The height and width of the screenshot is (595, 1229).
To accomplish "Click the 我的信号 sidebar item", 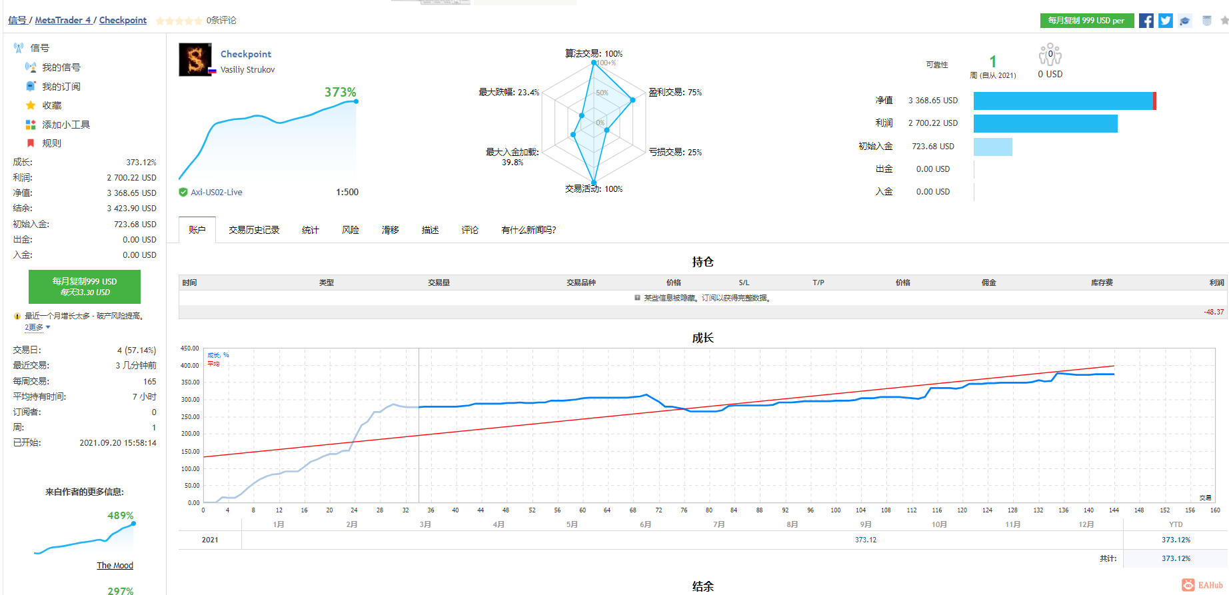I will point(61,67).
